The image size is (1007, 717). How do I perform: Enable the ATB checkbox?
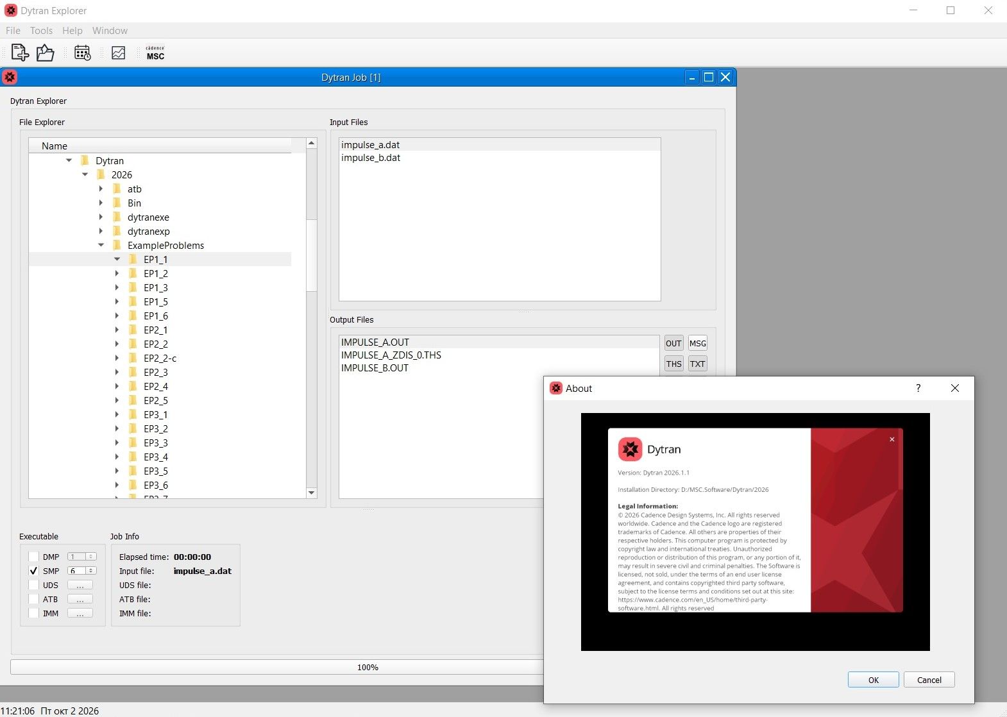[34, 599]
